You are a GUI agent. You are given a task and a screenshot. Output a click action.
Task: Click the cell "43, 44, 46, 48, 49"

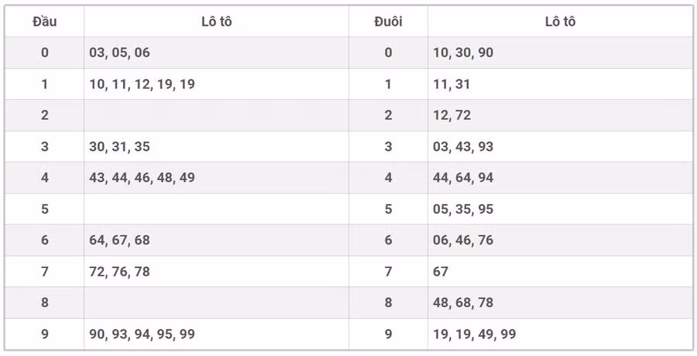(x=142, y=178)
